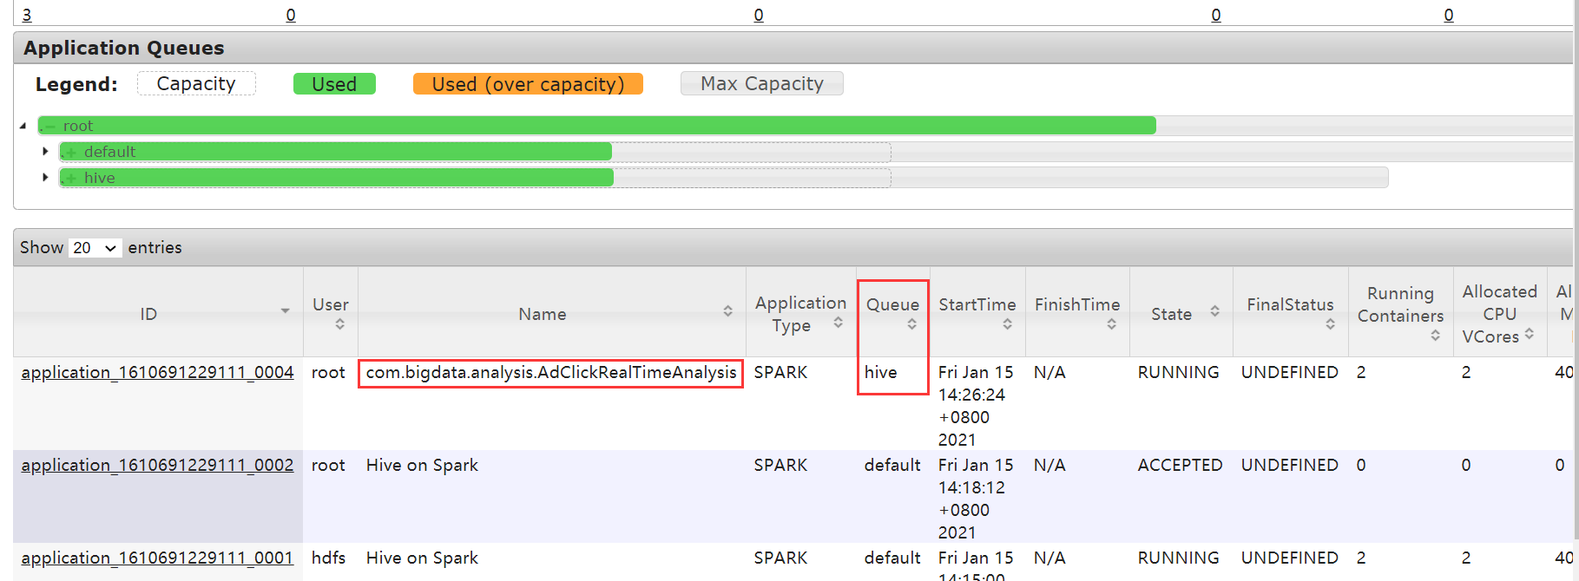This screenshot has width=1579, height=581.
Task: Select Hive on Spark for application 0002
Action: (x=422, y=465)
